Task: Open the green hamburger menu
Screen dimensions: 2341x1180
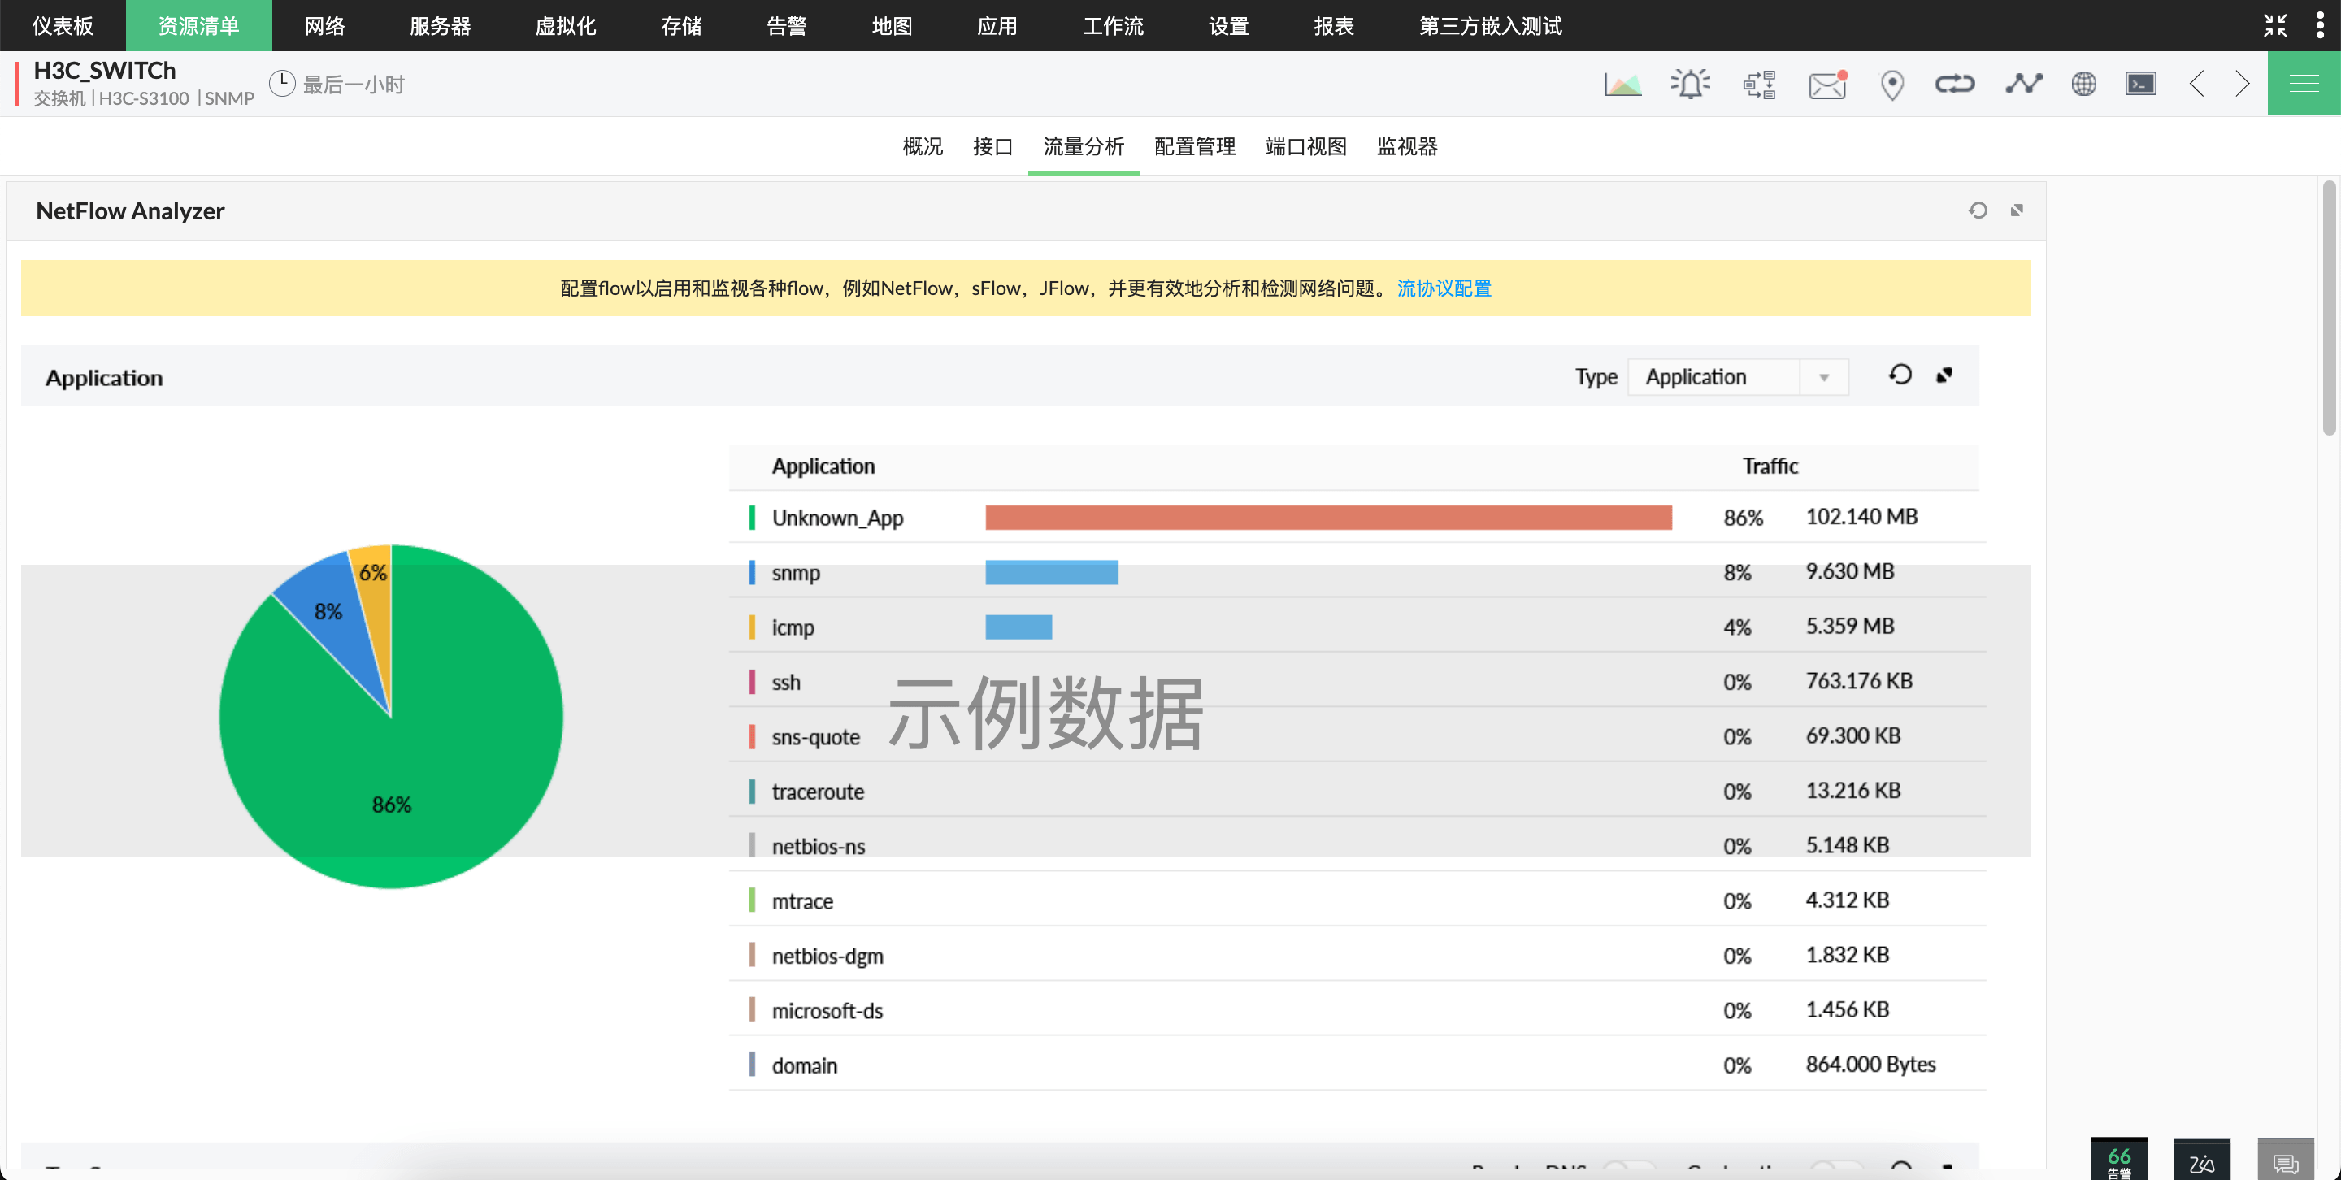Action: pos(2303,85)
